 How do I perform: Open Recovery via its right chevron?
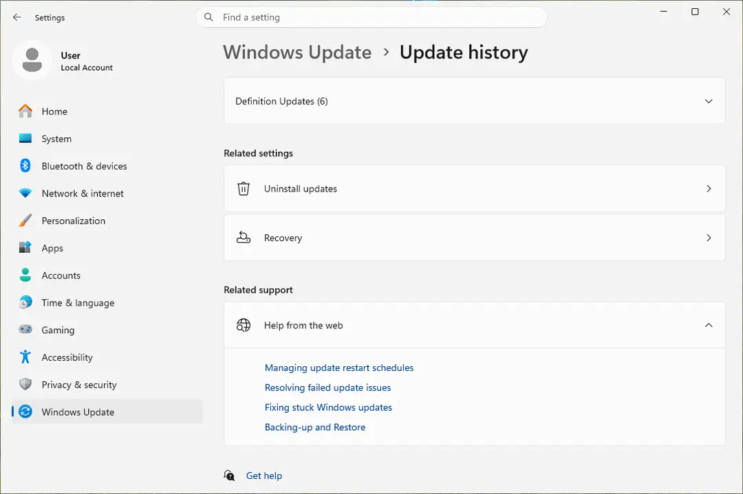pos(709,238)
